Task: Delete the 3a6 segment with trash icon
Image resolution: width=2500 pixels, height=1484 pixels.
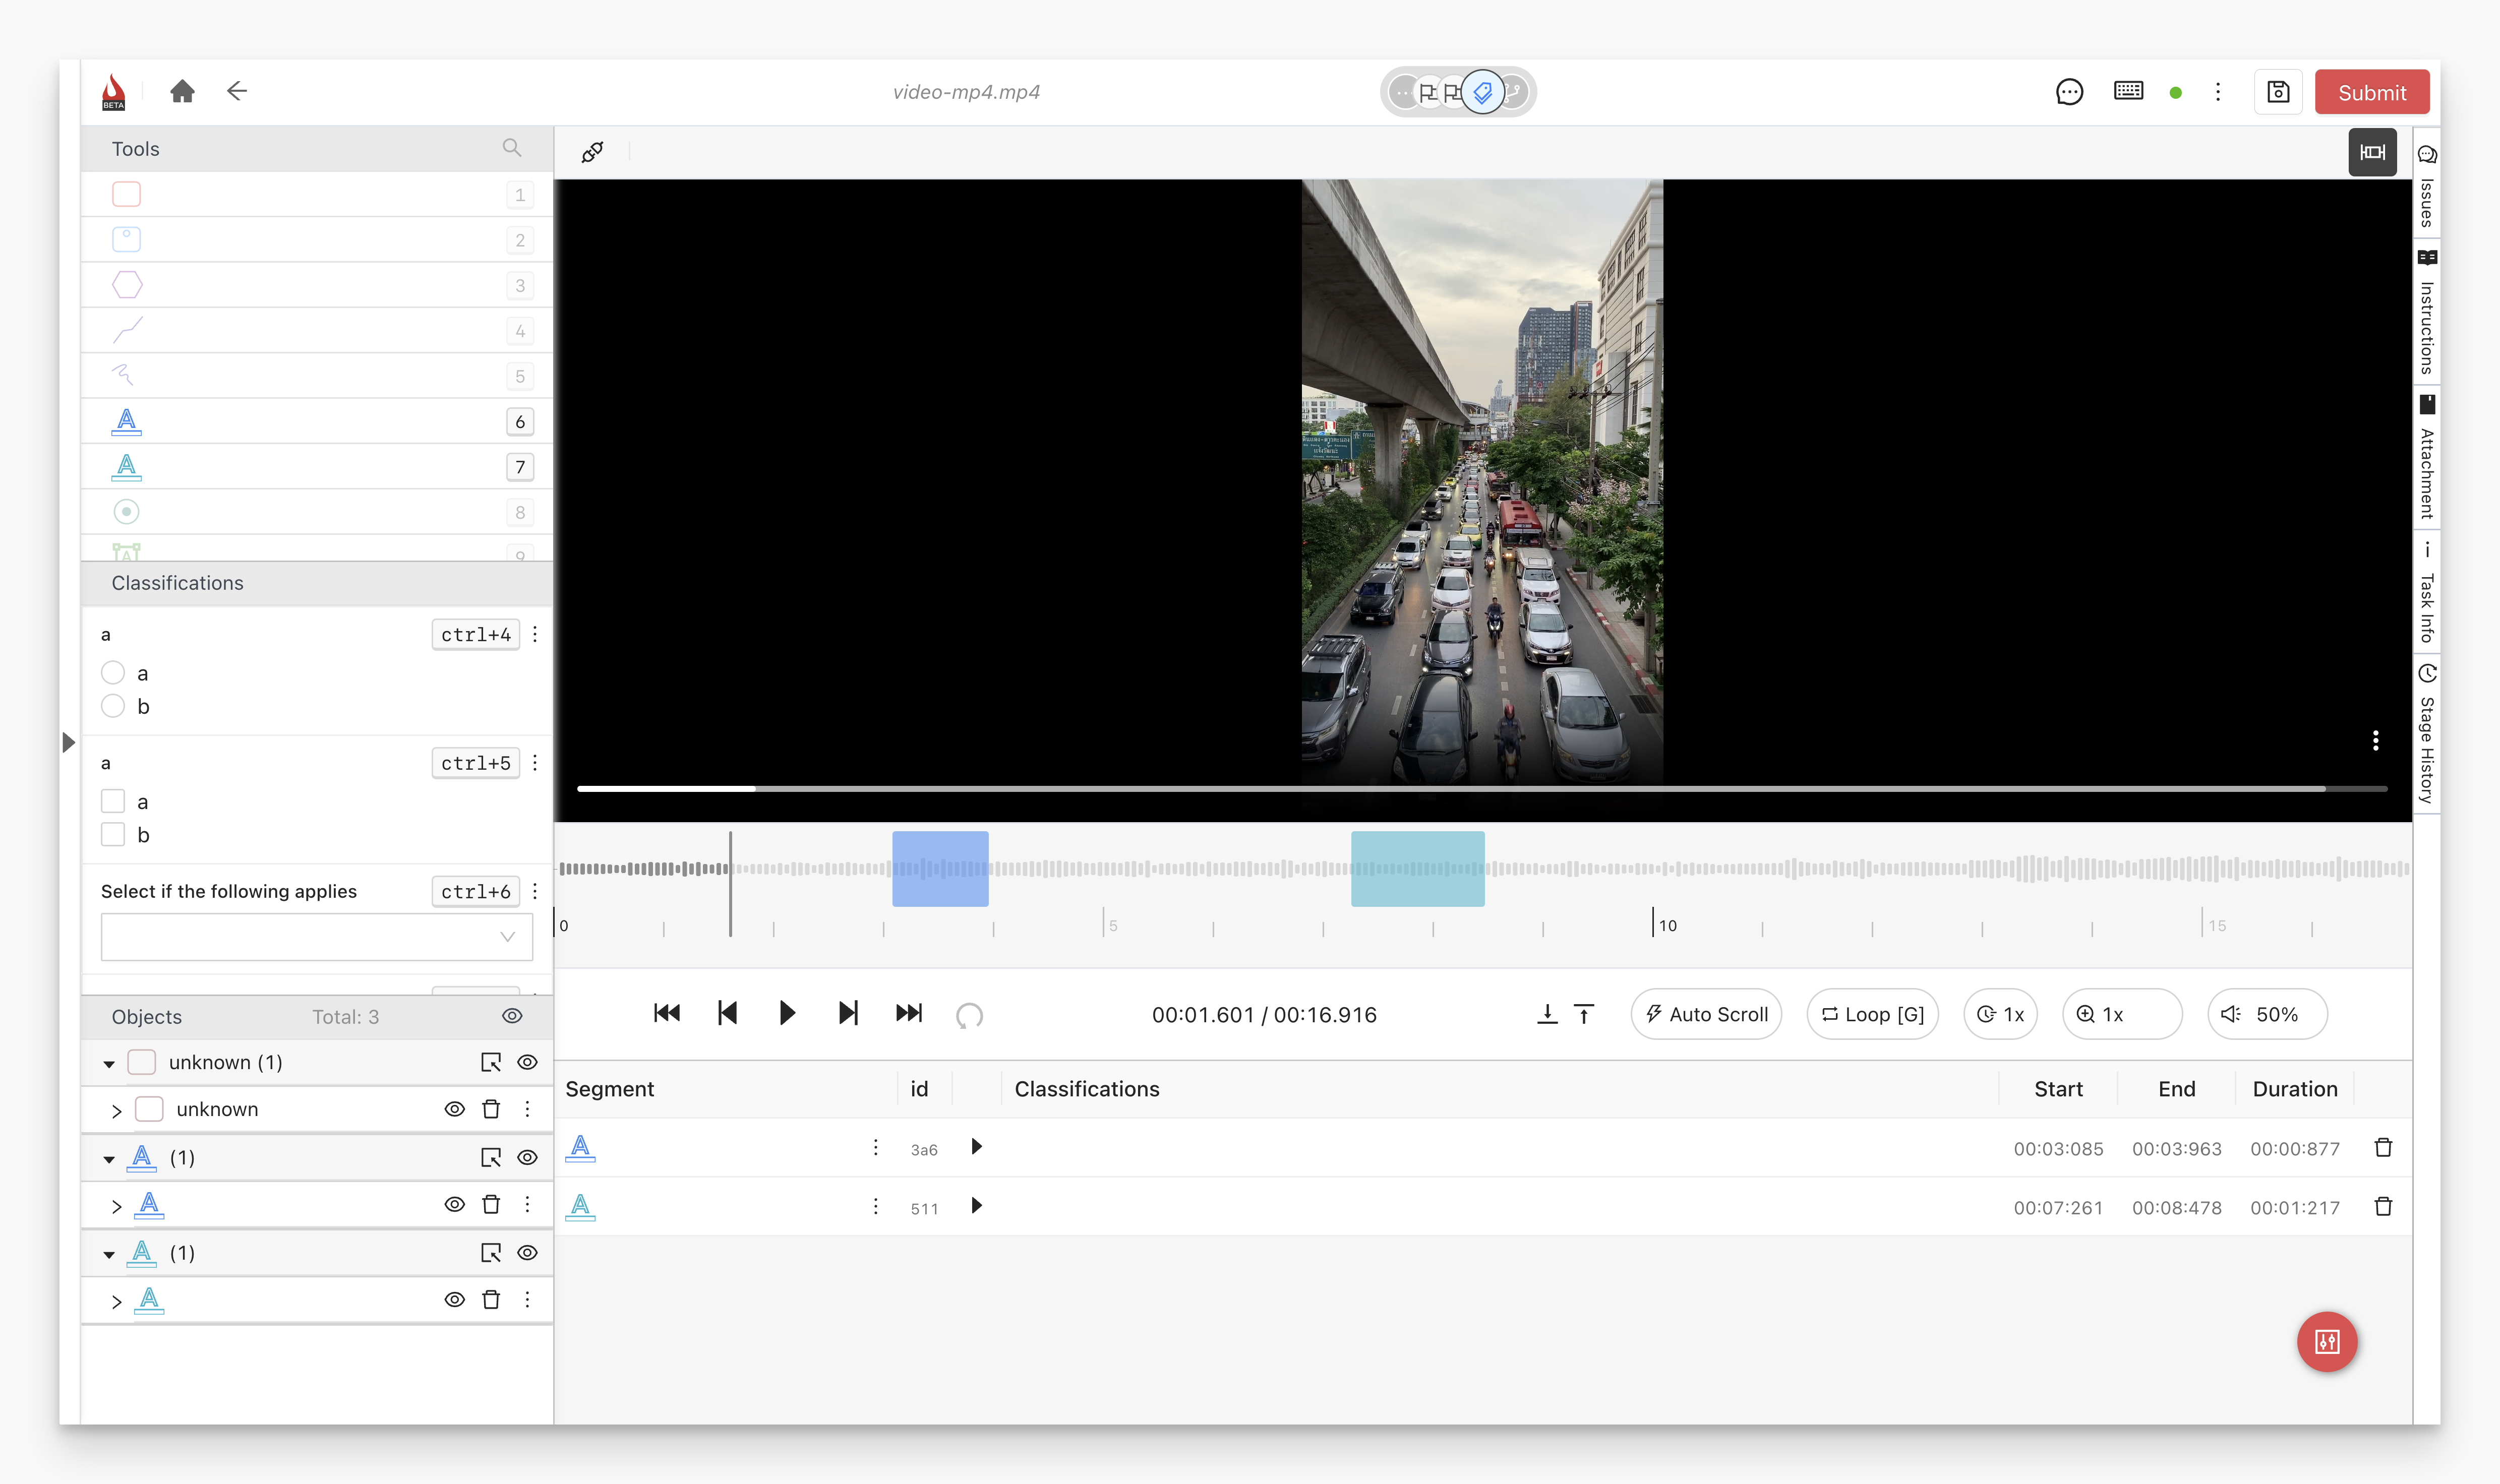Action: [x=2383, y=1148]
